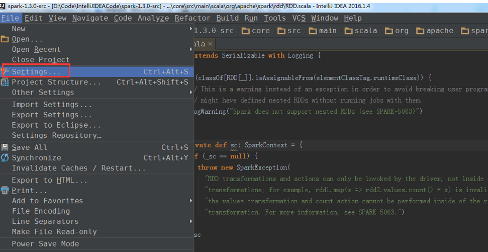Click the Logging word in class declaration
The image size is (488, 252).
(x=301, y=56)
